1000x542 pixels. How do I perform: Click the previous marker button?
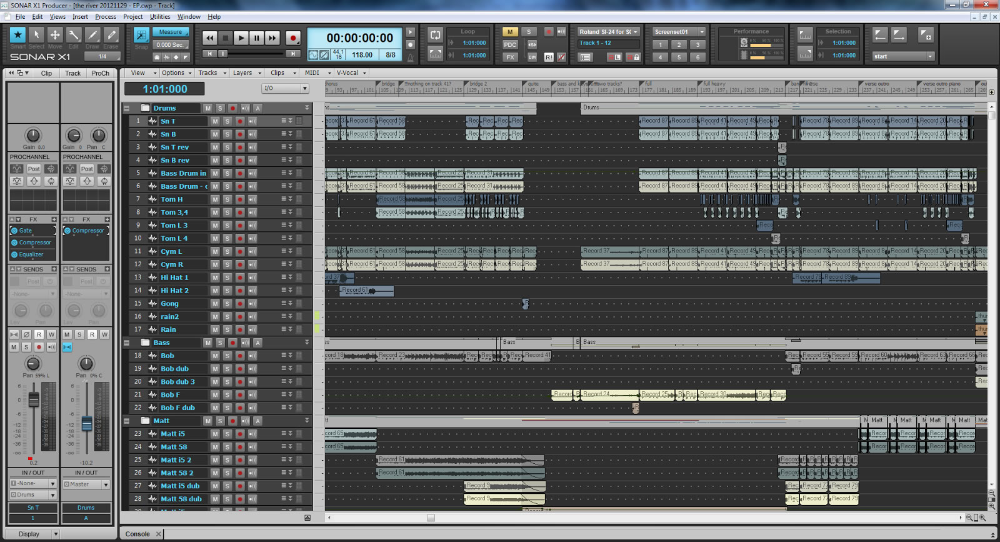click(880, 35)
